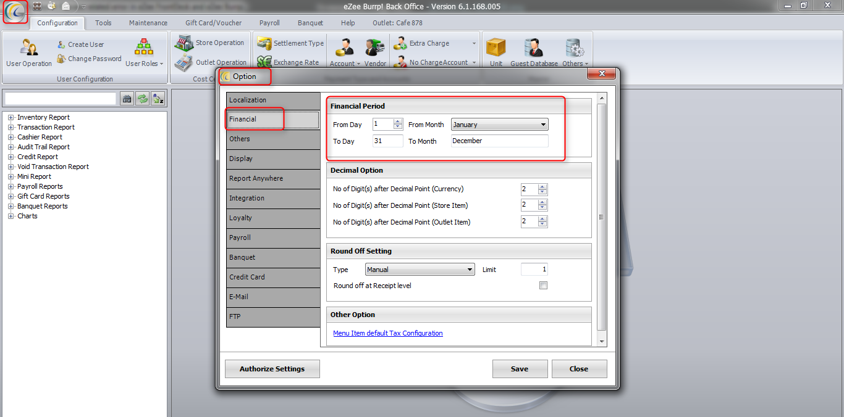Select Gift Card Reports in tree
The height and width of the screenshot is (417, 844).
pos(43,196)
